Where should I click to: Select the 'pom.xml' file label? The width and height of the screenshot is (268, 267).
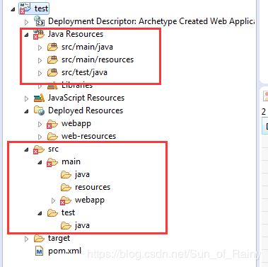click(x=64, y=251)
